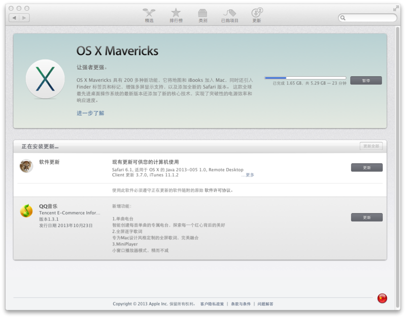Click the OS X Mavericks X logo
Screen dimensions: 406x318
45,79
